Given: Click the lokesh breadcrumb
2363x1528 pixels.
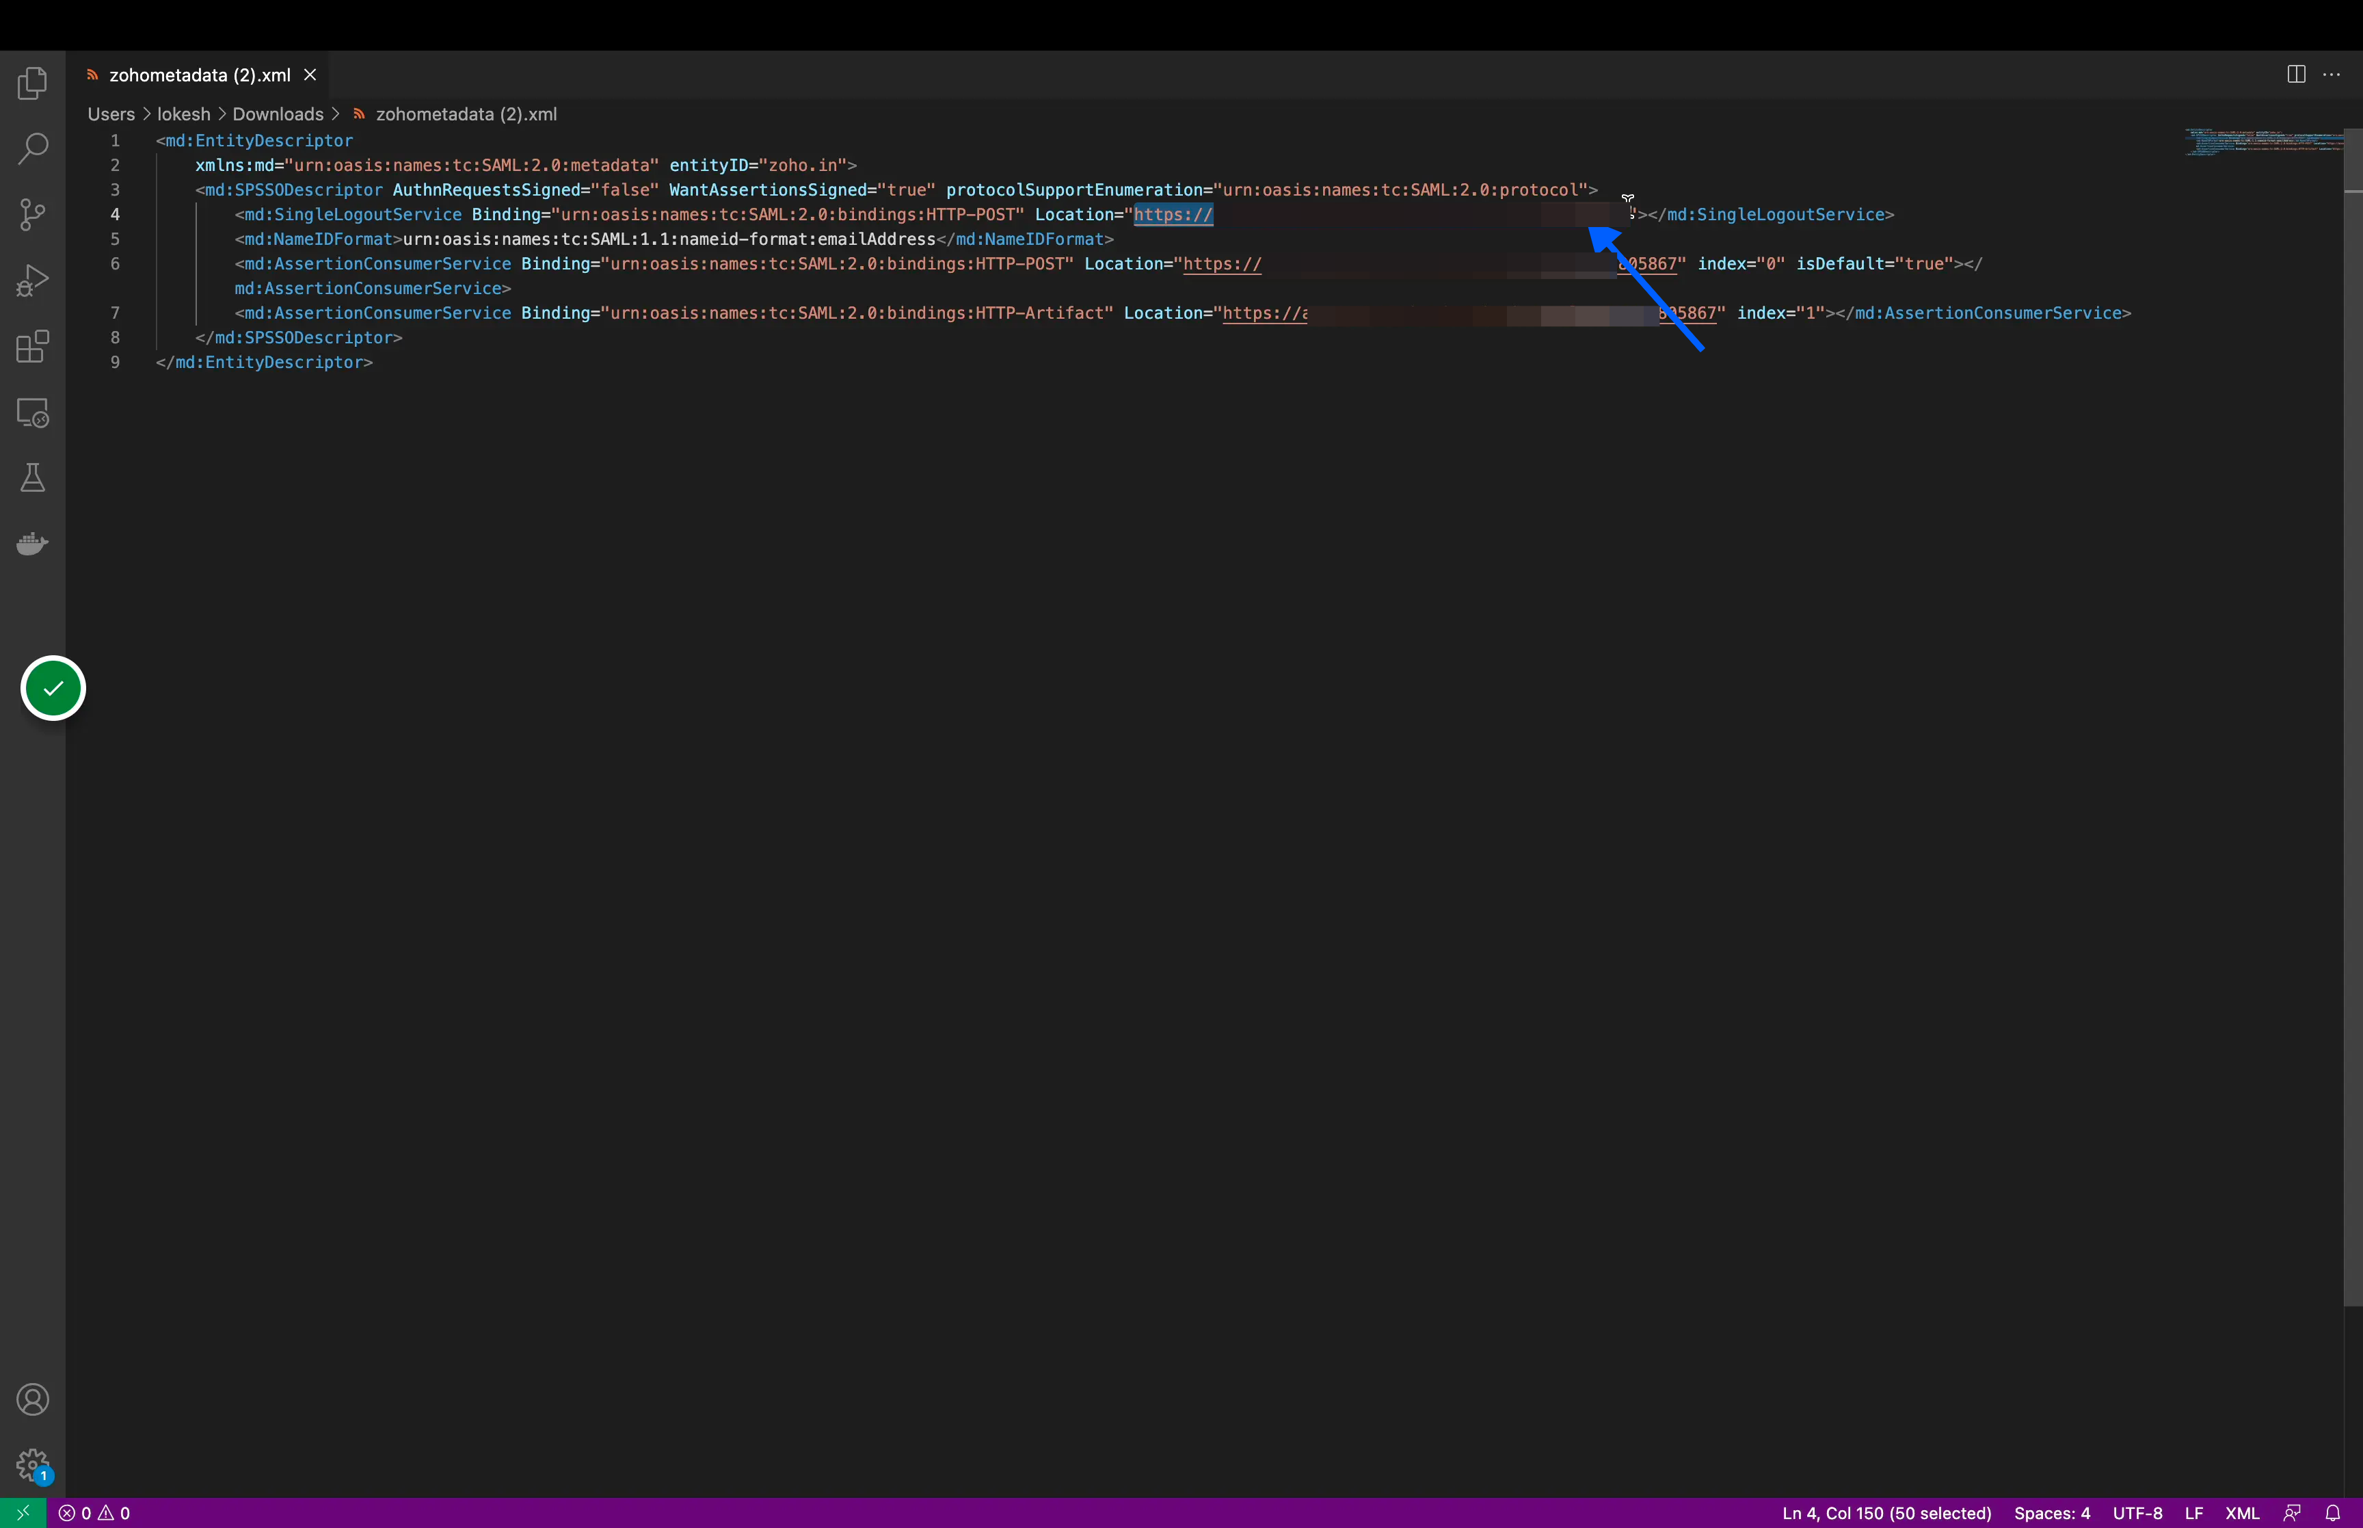Looking at the screenshot, I should [x=183, y=114].
